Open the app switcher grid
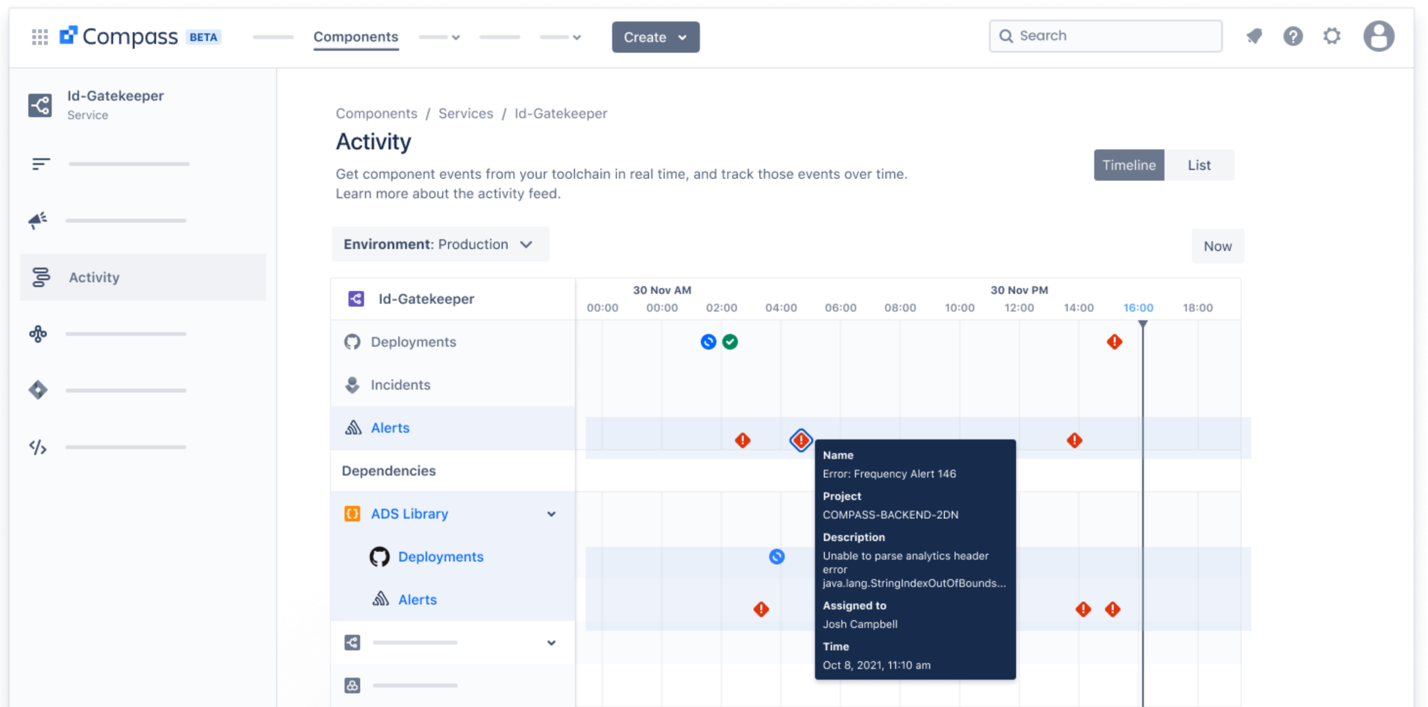 tap(39, 36)
